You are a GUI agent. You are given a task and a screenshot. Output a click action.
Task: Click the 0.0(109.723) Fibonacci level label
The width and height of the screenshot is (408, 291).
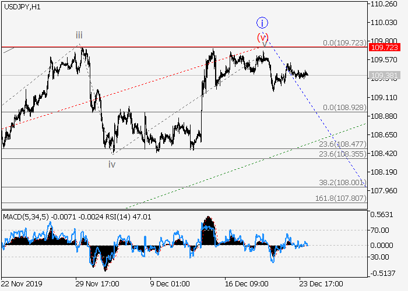pyautogui.click(x=343, y=43)
